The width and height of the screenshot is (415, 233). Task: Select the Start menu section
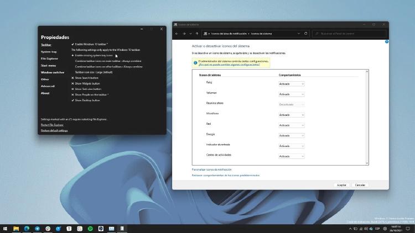(48, 65)
